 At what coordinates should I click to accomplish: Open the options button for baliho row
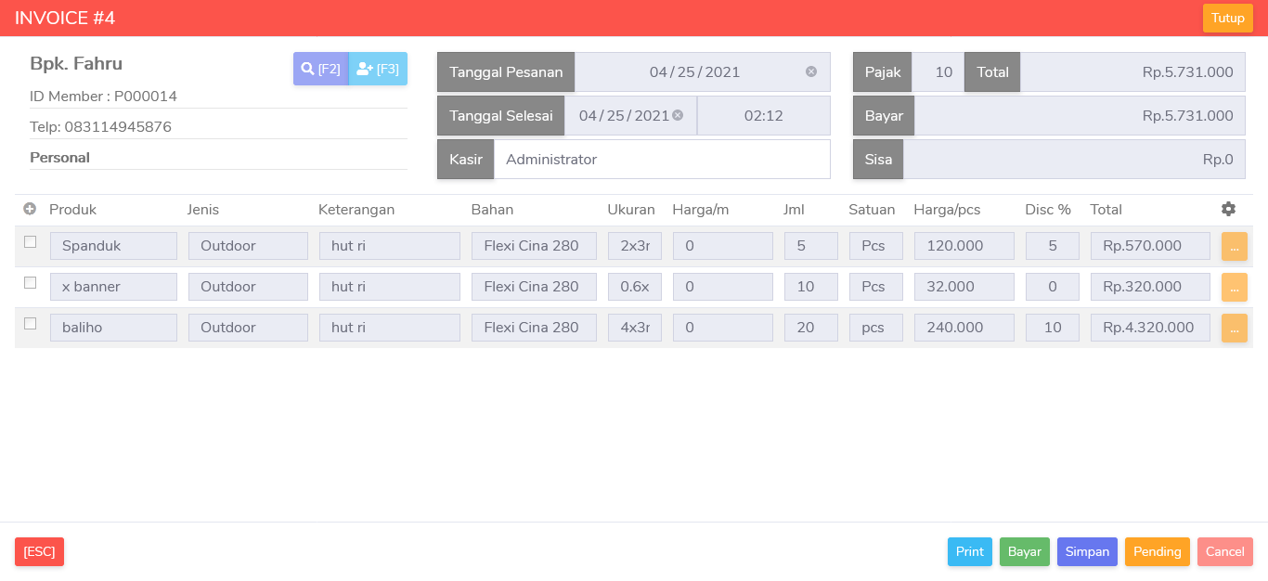[x=1235, y=328]
